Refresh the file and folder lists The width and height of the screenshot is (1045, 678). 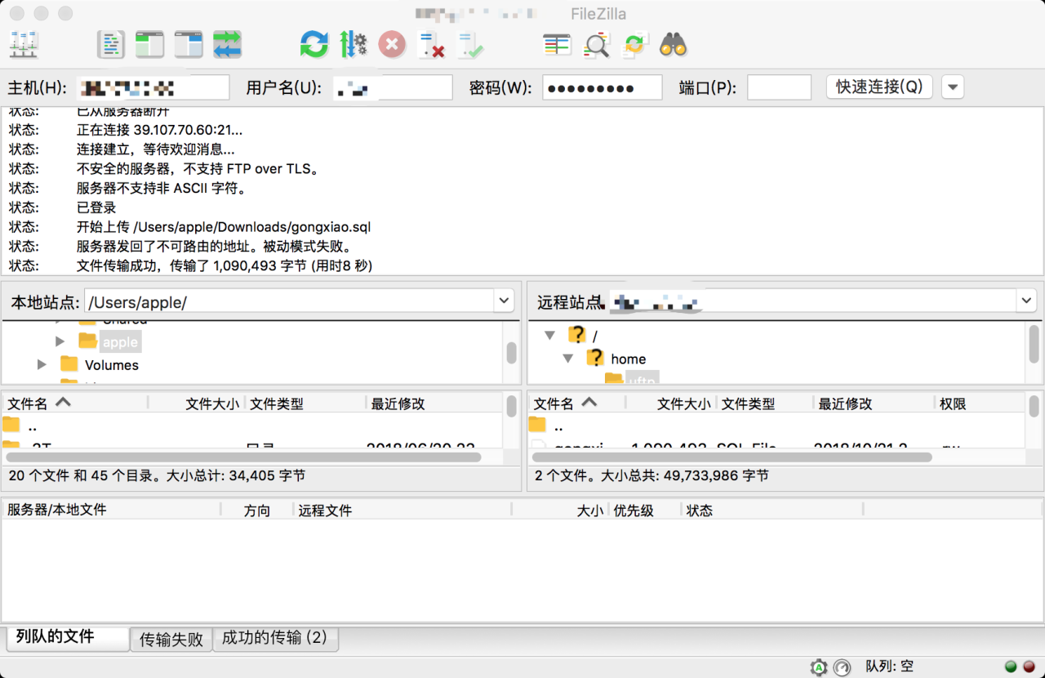[314, 44]
